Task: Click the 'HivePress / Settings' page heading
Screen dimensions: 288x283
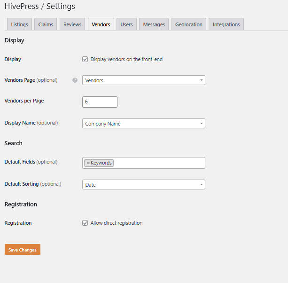Action: (40, 6)
